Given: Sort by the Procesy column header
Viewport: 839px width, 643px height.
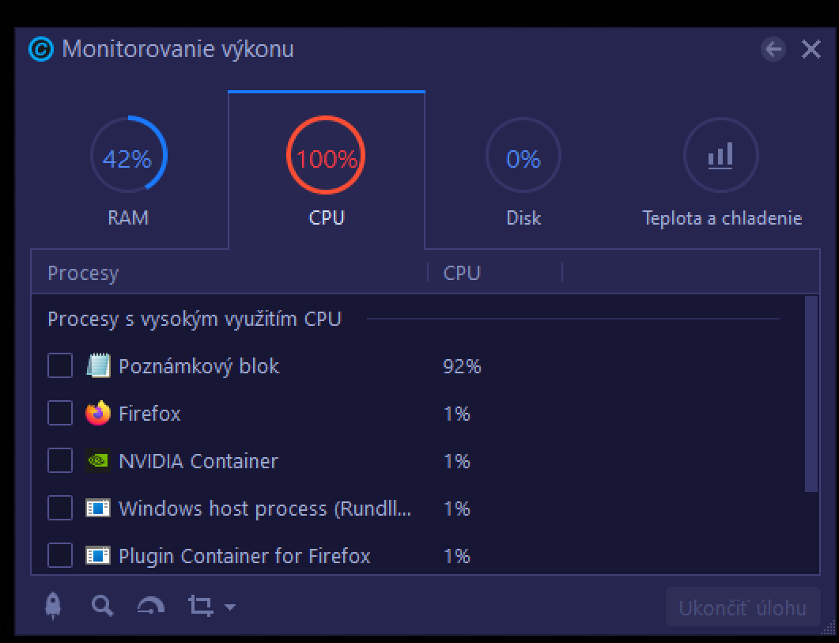Looking at the screenshot, I should pos(83,273).
